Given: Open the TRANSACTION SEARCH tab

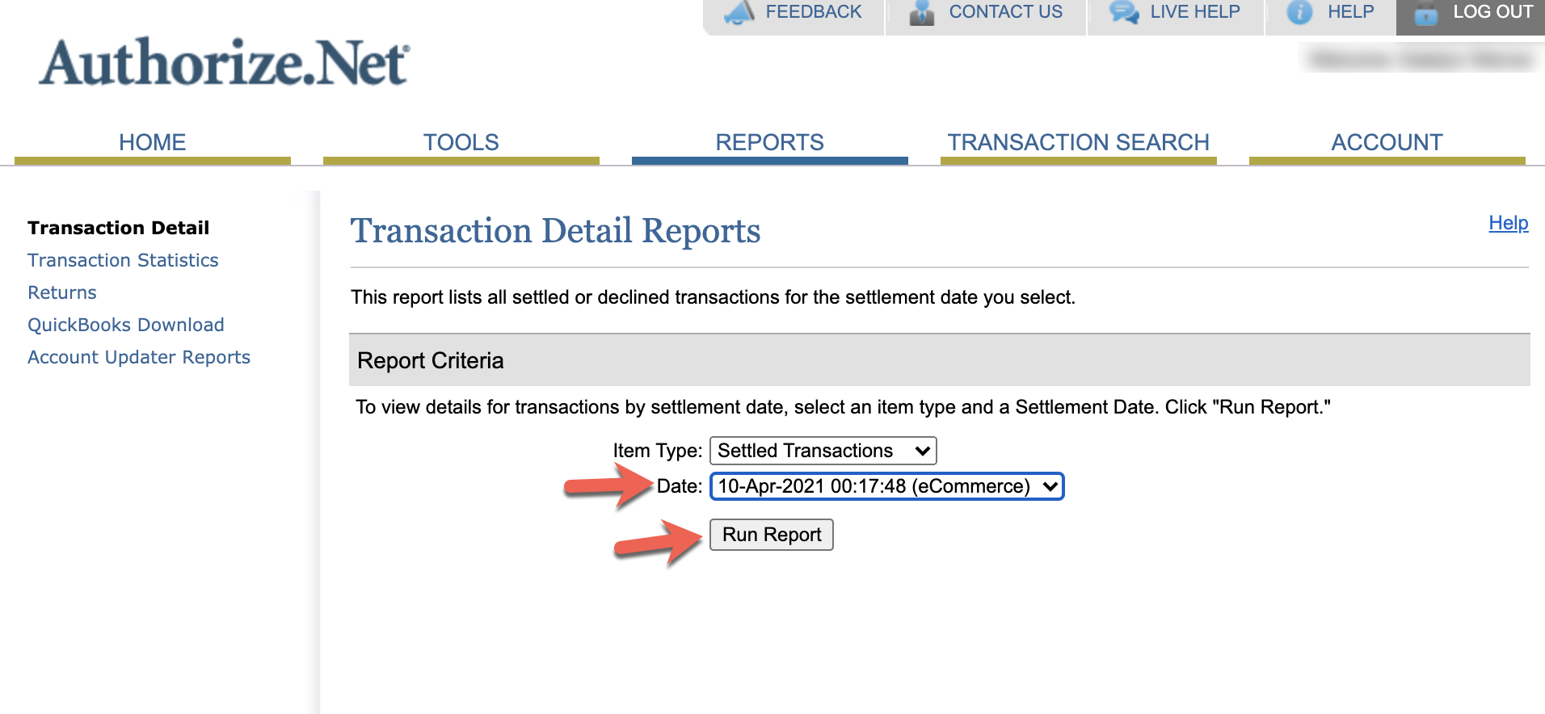Looking at the screenshot, I should coord(1079,143).
